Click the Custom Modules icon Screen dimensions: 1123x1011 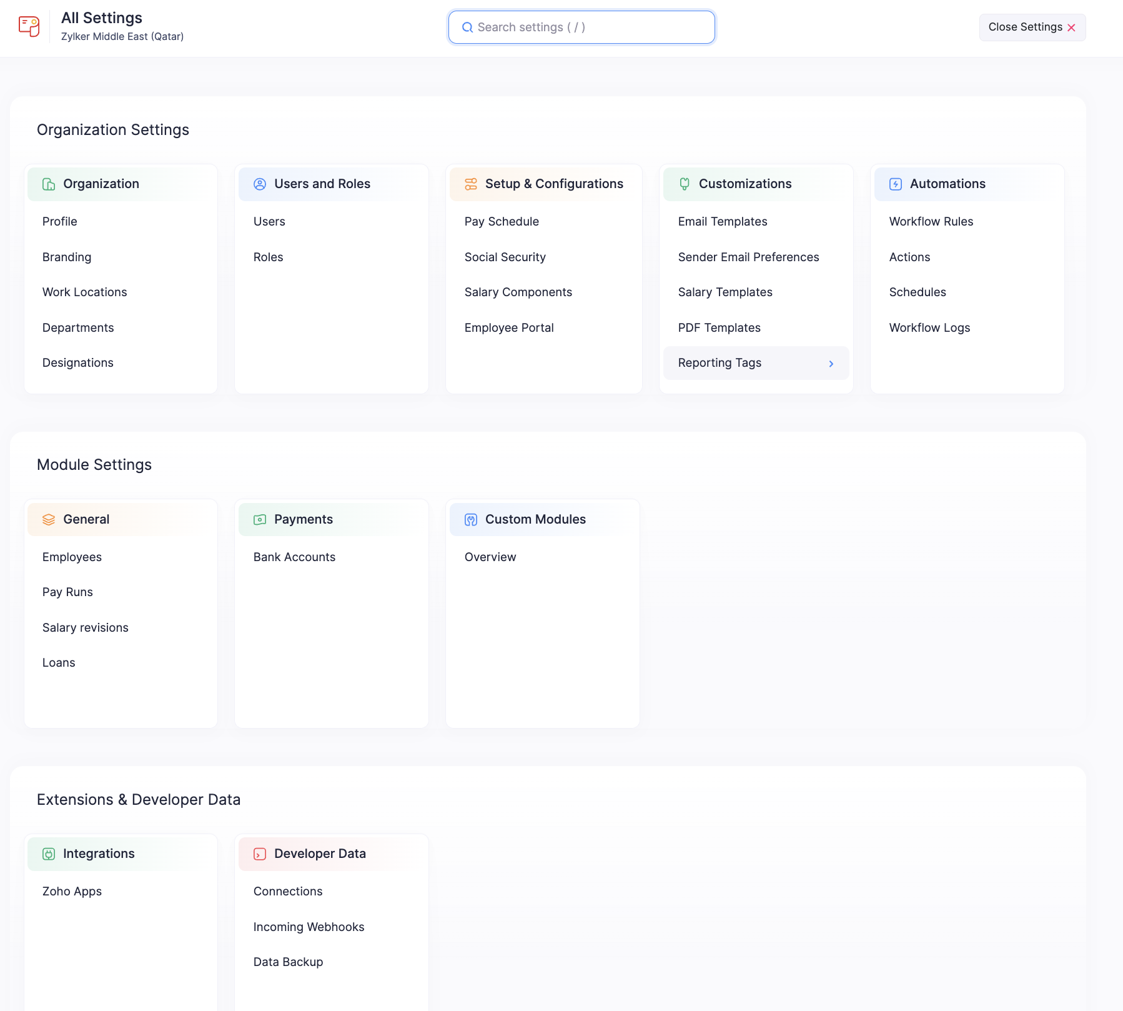(x=471, y=520)
